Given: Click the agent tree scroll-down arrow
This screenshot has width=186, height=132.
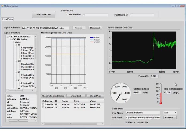Looking at the screenshot, I should tap(35, 88).
